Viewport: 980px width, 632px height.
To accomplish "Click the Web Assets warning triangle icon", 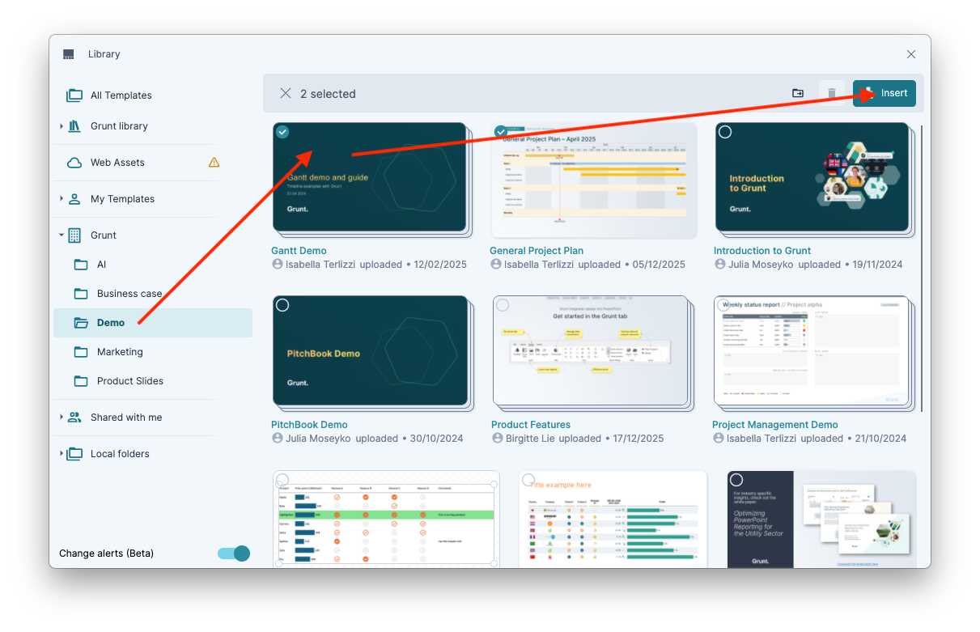I will click(x=214, y=163).
